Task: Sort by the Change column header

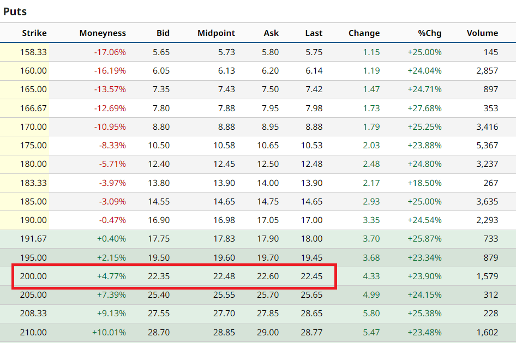Action: 364,33
